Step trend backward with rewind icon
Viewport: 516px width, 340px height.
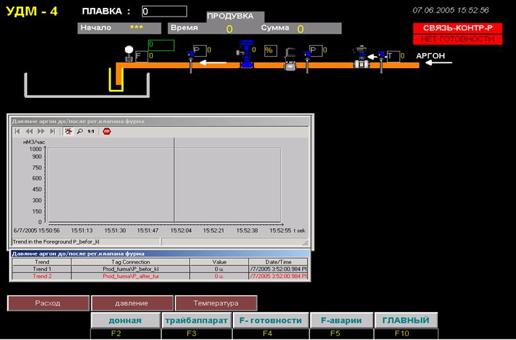pyautogui.click(x=29, y=132)
